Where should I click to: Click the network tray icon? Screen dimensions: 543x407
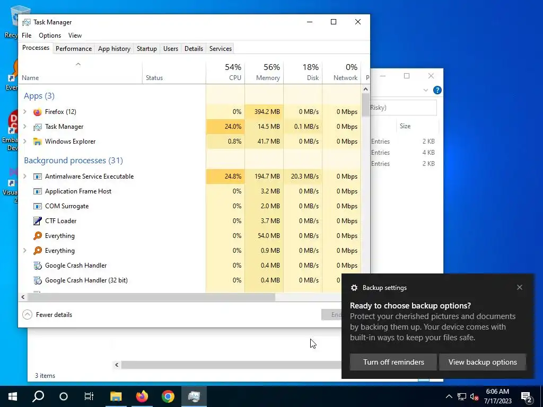point(462,396)
